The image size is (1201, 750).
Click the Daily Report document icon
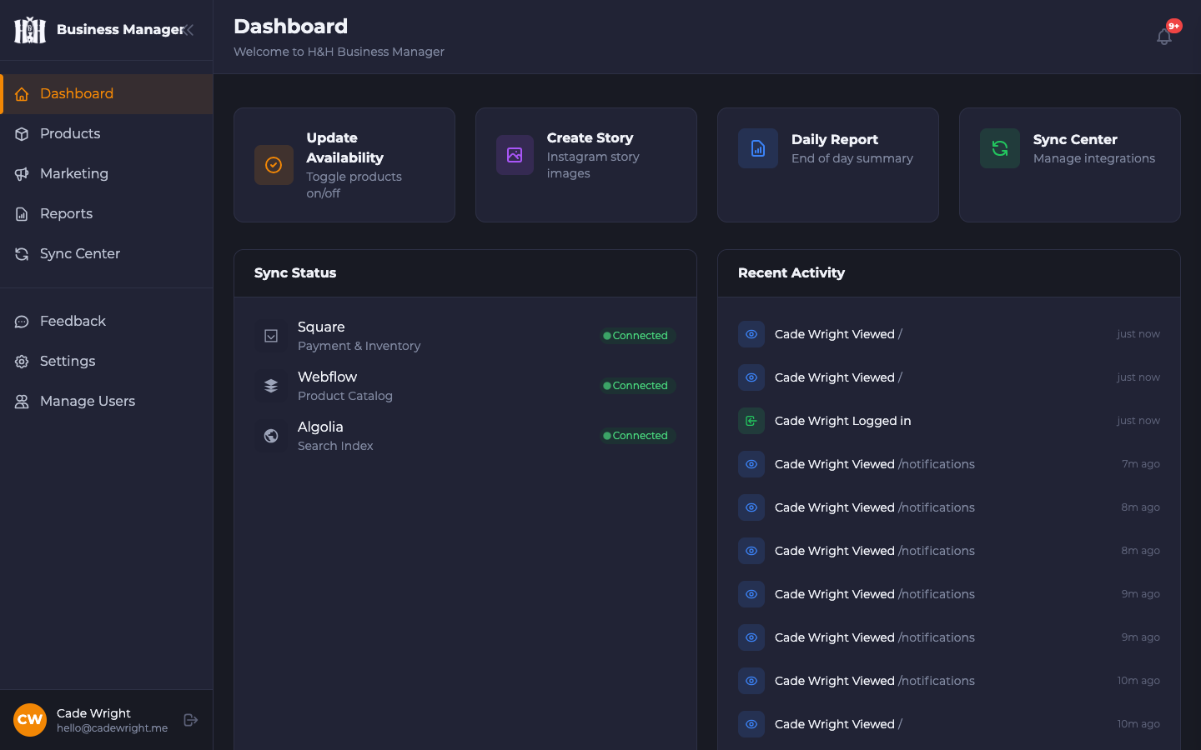coord(758,148)
